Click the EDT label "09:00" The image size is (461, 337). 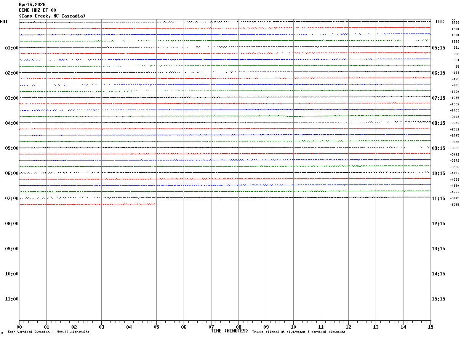tap(12, 249)
